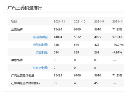Viewport: 124px width, 93px height.
Task: Select 6700 in 三菱品牌 row
Action: pos(77,29)
